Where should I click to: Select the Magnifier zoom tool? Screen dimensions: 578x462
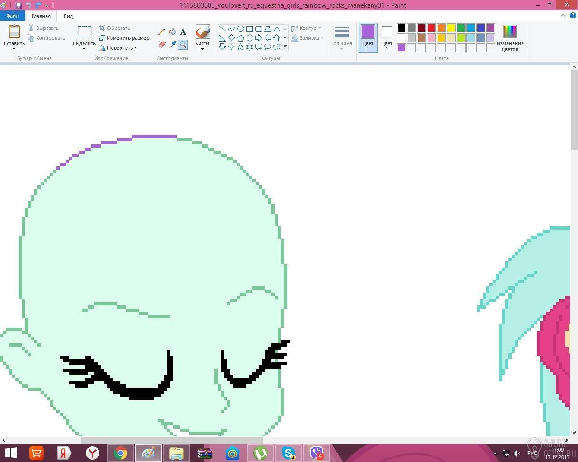click(183, 44)
